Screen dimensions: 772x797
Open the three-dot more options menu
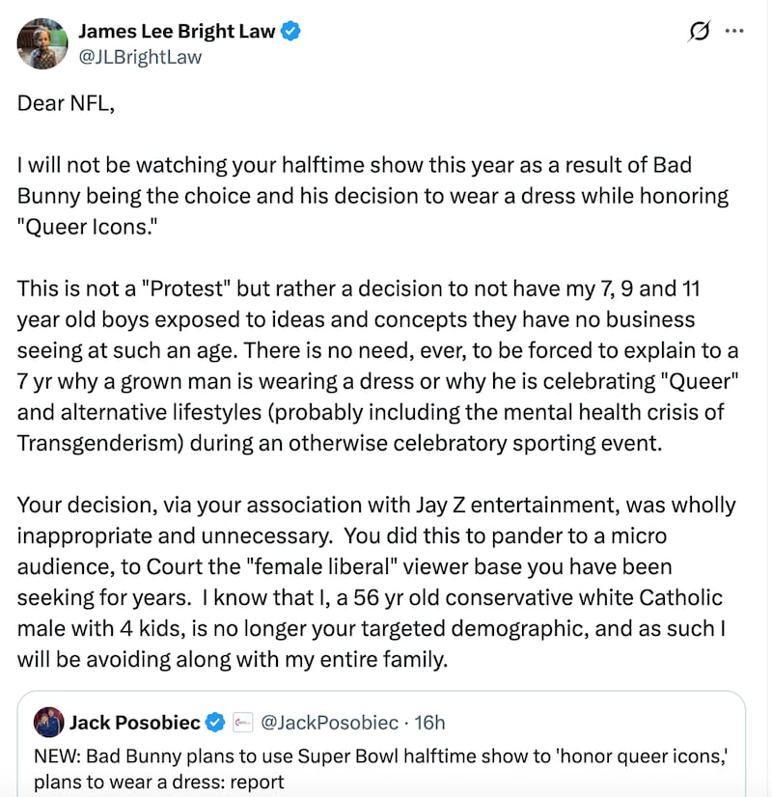pos(734,32)
